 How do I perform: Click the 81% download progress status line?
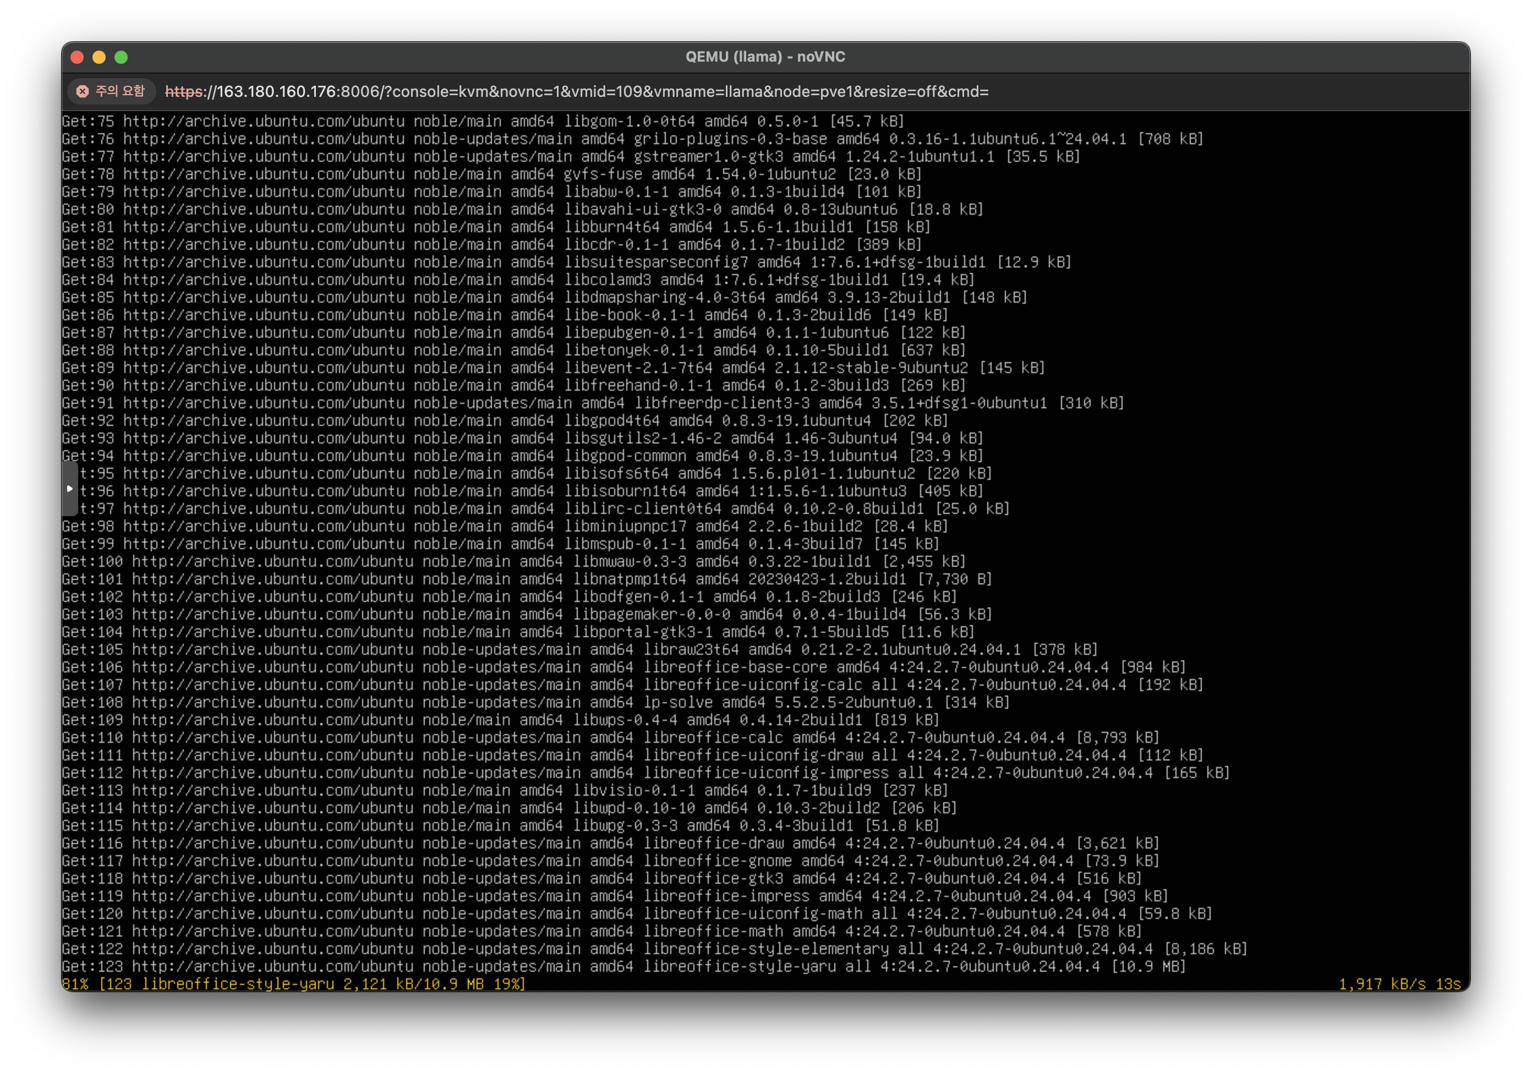point(294,984)
